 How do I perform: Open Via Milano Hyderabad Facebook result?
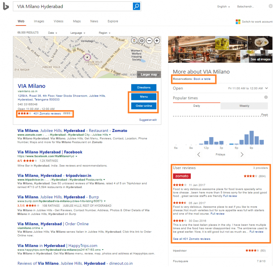[50, 152]
